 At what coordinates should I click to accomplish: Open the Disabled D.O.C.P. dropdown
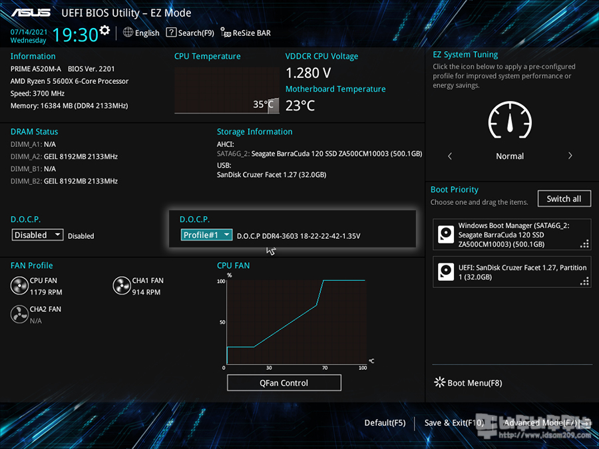pos(37,235)
